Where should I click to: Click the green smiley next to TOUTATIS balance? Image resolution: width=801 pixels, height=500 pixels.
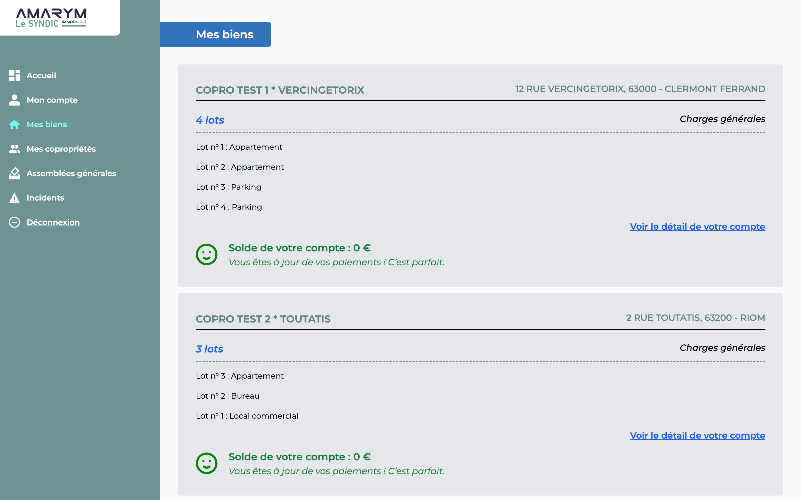pyautogui.click(x=207, y=463)
